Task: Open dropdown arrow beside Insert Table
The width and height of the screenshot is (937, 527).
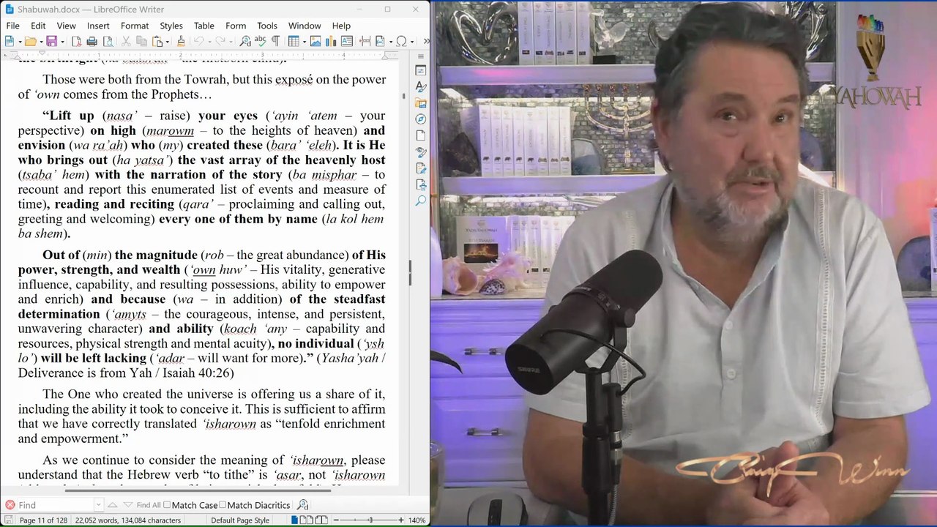Action: [303, 42]
